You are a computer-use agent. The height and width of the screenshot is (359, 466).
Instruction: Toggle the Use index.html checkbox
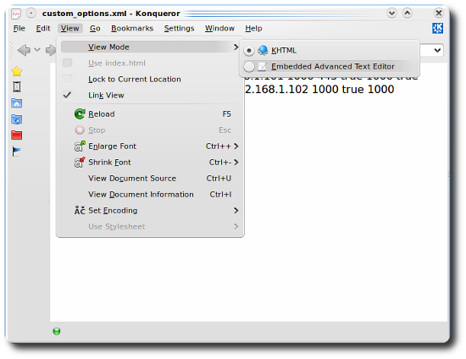68,63
